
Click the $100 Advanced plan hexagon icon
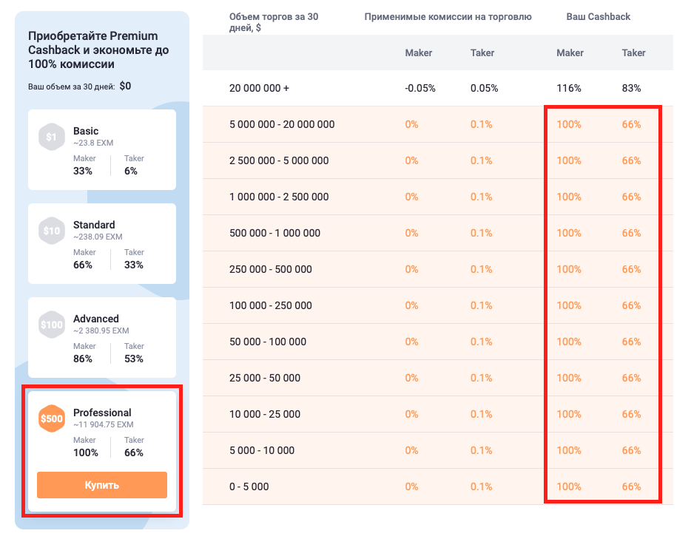click(x=51, y=325)
